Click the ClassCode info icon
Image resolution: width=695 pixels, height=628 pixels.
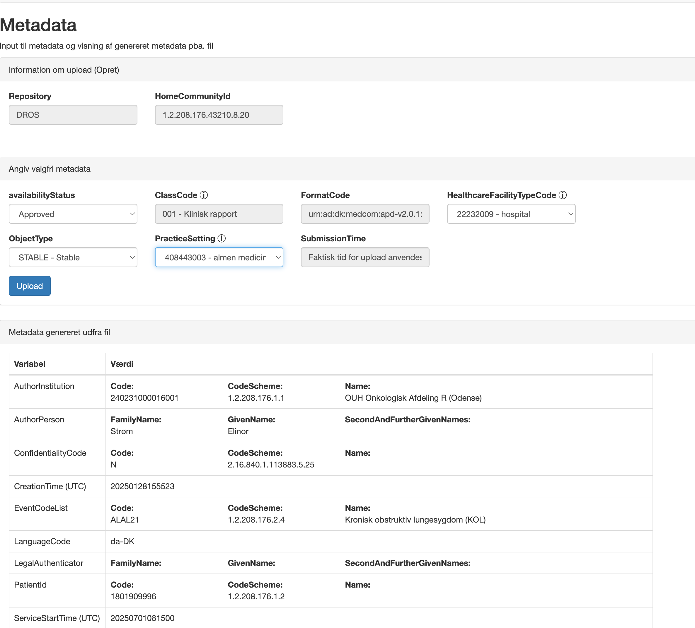point(204,195)
